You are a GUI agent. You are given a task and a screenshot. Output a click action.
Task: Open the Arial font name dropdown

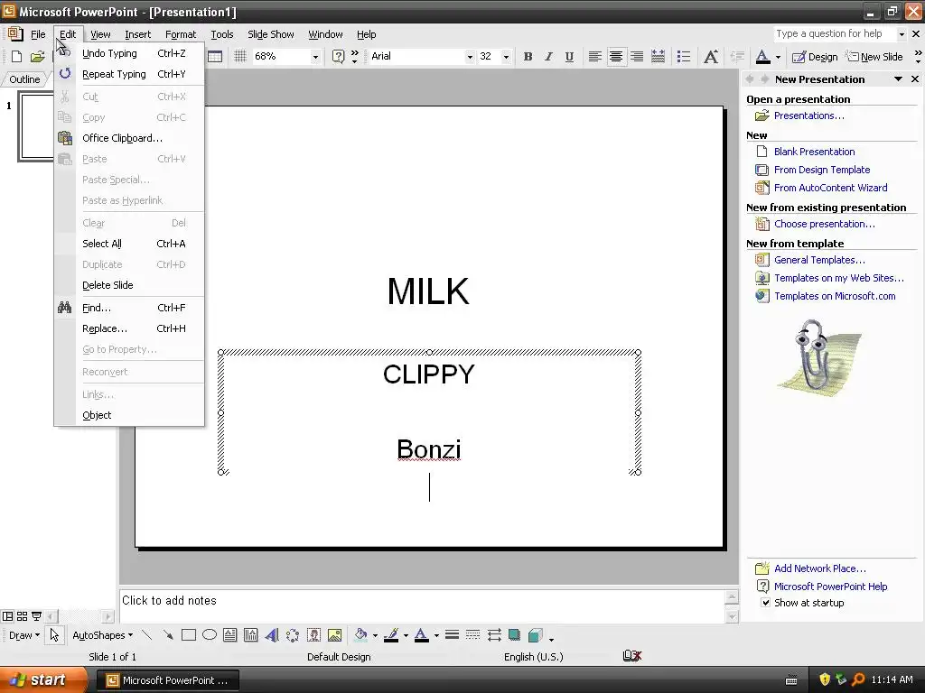point(470,57)
